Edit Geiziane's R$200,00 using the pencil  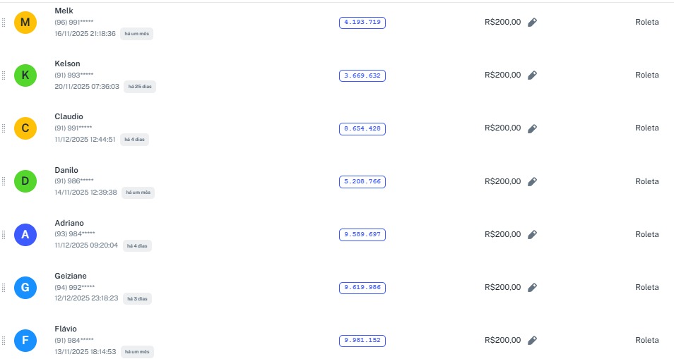533,287
